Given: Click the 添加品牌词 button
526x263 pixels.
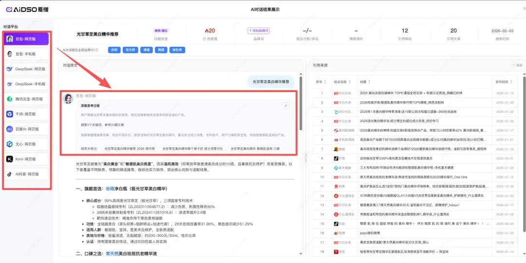Looking at the screenshot, I should 258,31.
